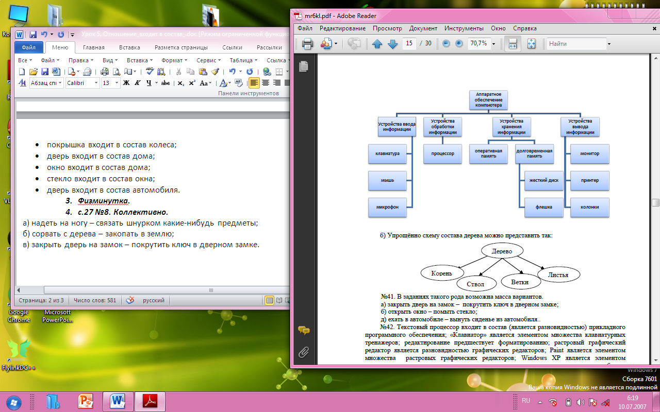
Task: Click the Spelling check ABC icon in Word
Action: point(150,72)
